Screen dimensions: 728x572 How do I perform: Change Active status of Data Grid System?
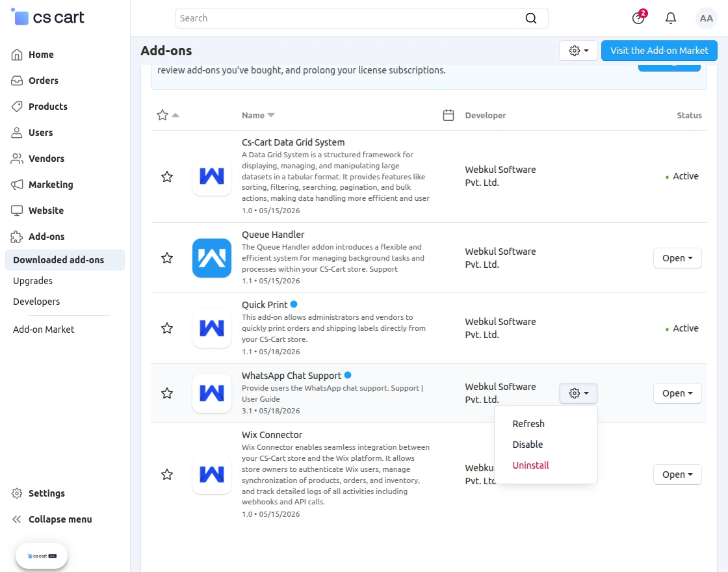[682, 176]
